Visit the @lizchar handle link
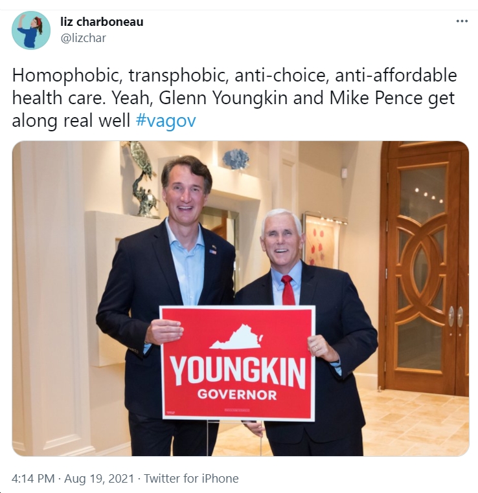This screenshot has height=493, width=478. [83, 38]
